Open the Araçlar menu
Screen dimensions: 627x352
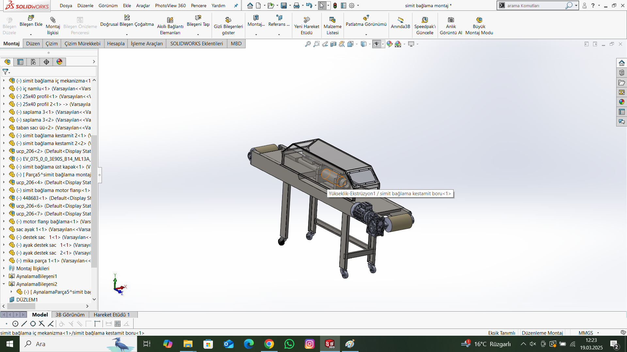[x=143, y=6]
